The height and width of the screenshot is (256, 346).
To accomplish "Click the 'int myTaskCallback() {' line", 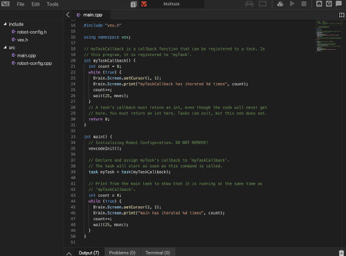I will pos(109,61).
